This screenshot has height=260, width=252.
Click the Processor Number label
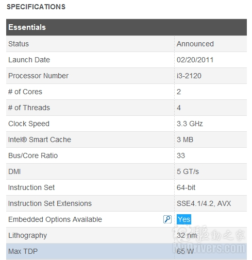tap(38, 76)
